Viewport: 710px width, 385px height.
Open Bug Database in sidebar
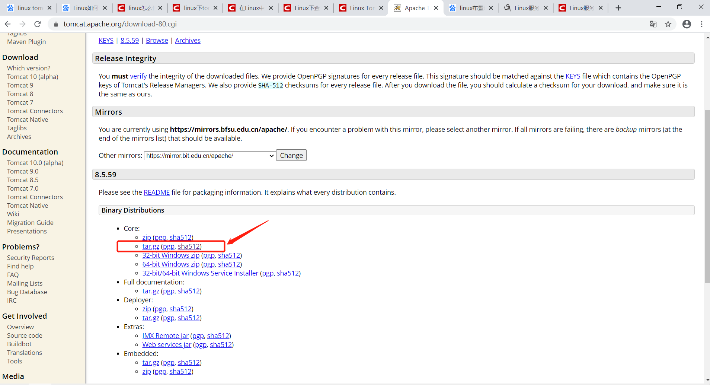tap(27, 292)
